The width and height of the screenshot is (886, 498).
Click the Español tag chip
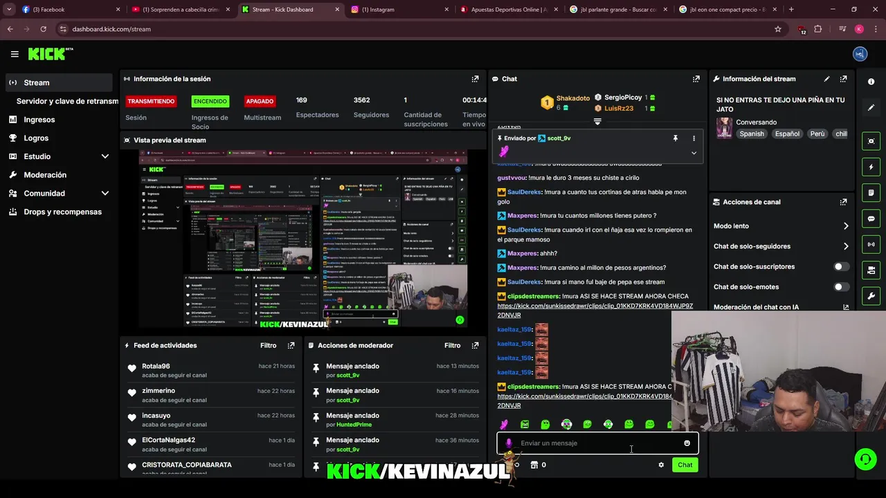[x=787, y=133]
